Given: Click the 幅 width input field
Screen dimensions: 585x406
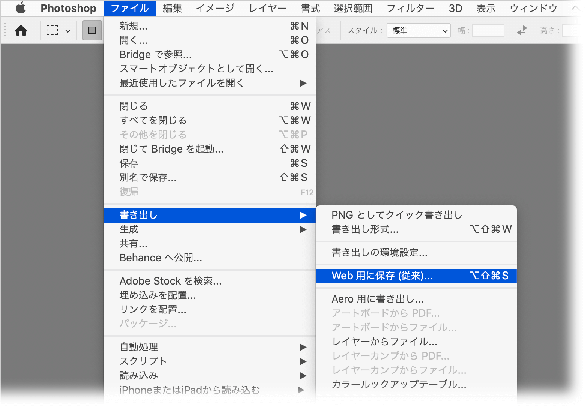Looking at the screenshot, I should click(488, 30).
